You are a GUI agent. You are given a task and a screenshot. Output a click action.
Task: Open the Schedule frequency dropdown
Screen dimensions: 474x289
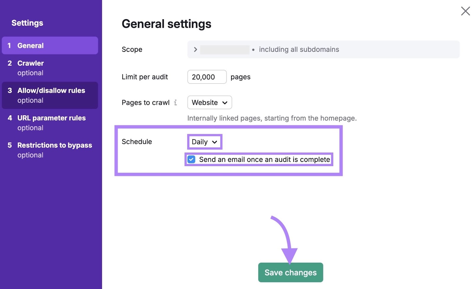coord(204,142)
